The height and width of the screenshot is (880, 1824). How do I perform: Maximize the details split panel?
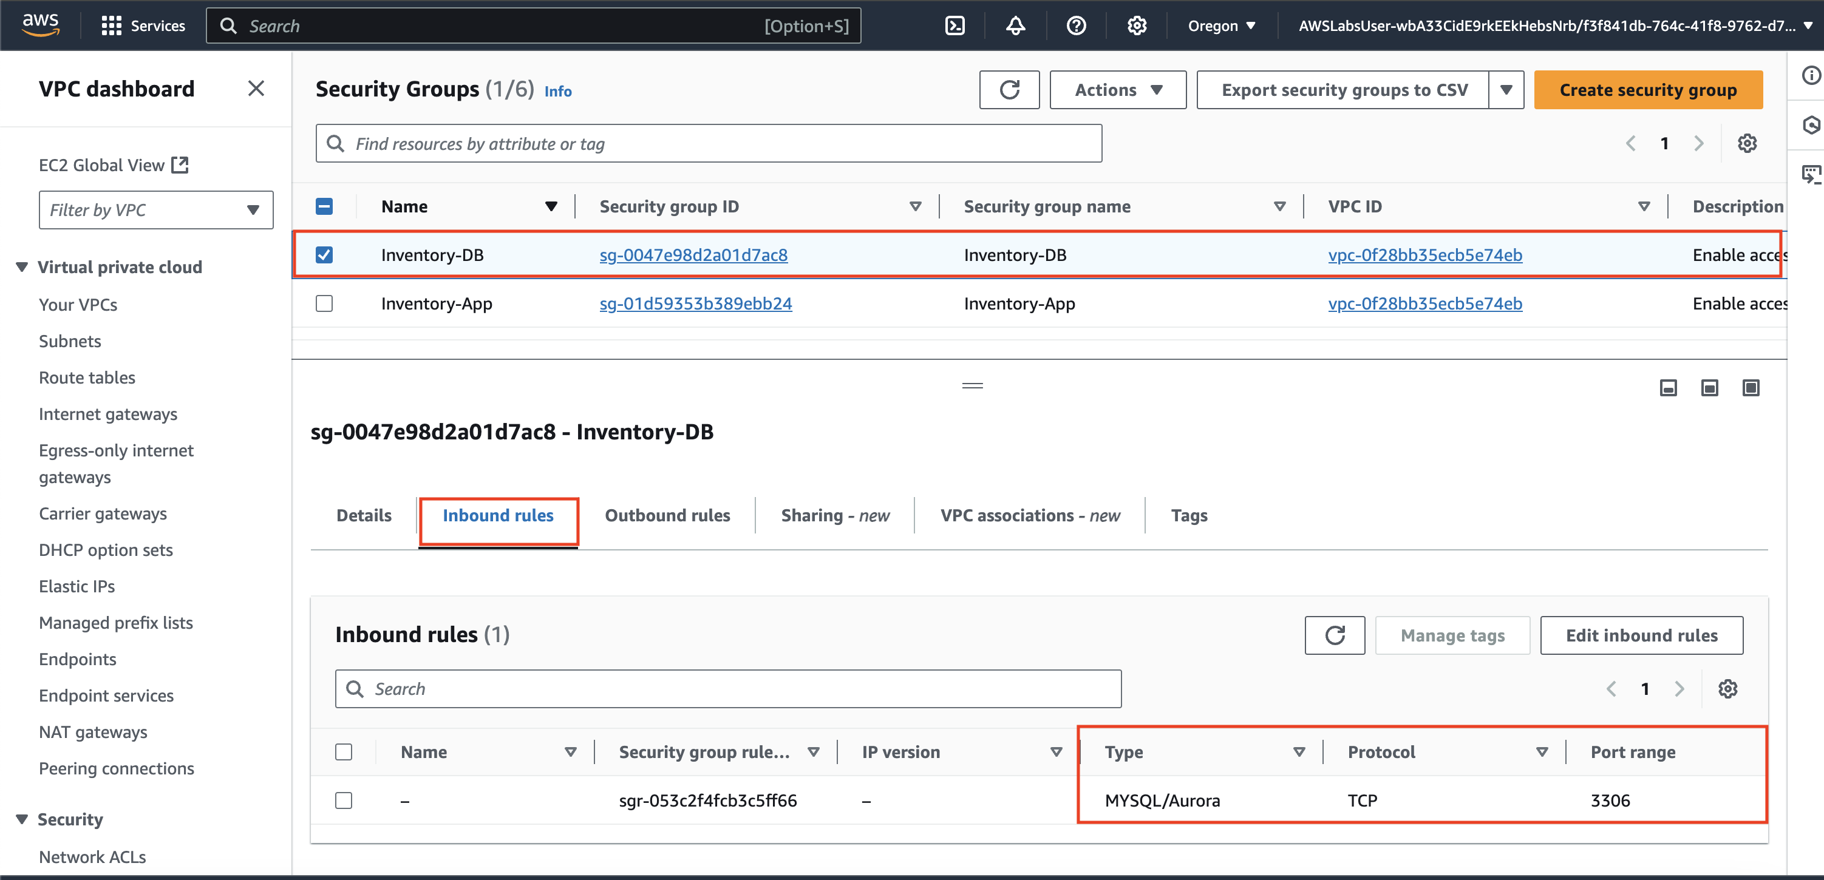coord(1751,388)
